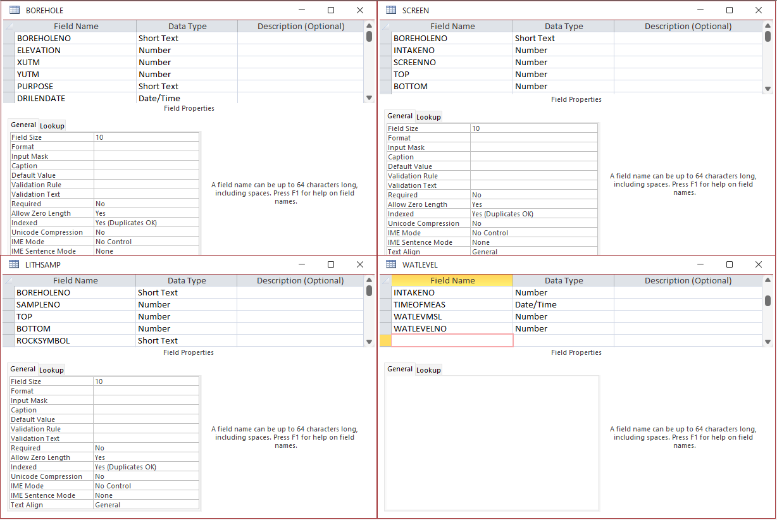Click the SCREEN table icon in title bar
777x520 pixels.
pos(391,10)
